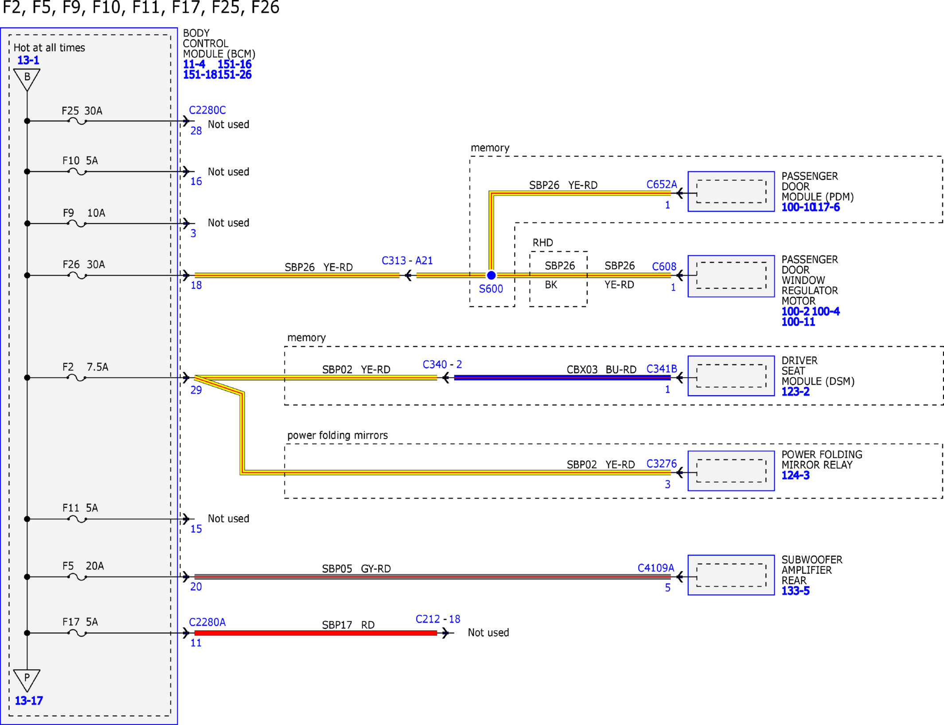Select the F10 5A fuse symbol
Screen dimensions: 944x725
coord(77,172)
